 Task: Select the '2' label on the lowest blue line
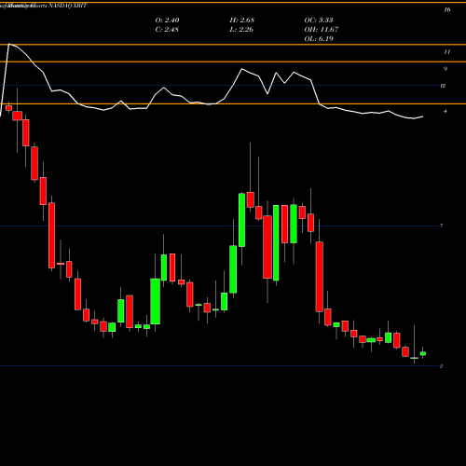point(441,366)
